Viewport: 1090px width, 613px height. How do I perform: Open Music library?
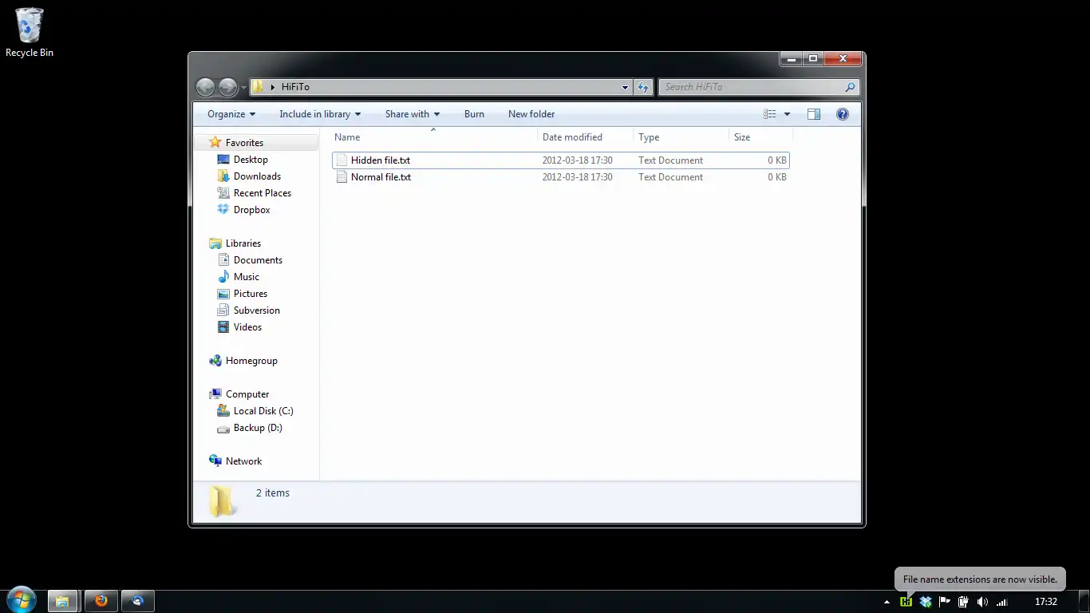click(x=246, y=277)
